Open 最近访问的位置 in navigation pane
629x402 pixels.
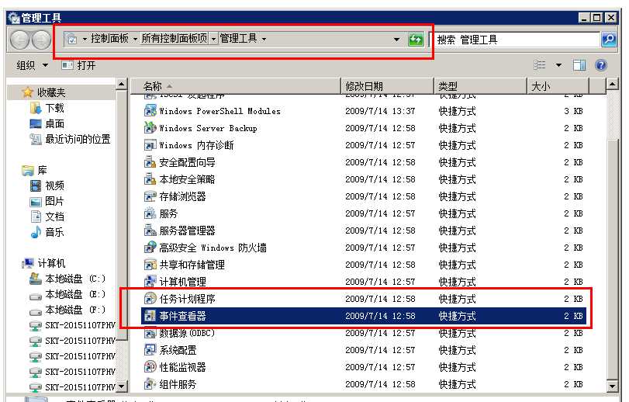coord(71,139)
